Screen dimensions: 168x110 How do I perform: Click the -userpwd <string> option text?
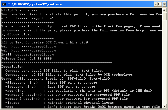(22, 99)
